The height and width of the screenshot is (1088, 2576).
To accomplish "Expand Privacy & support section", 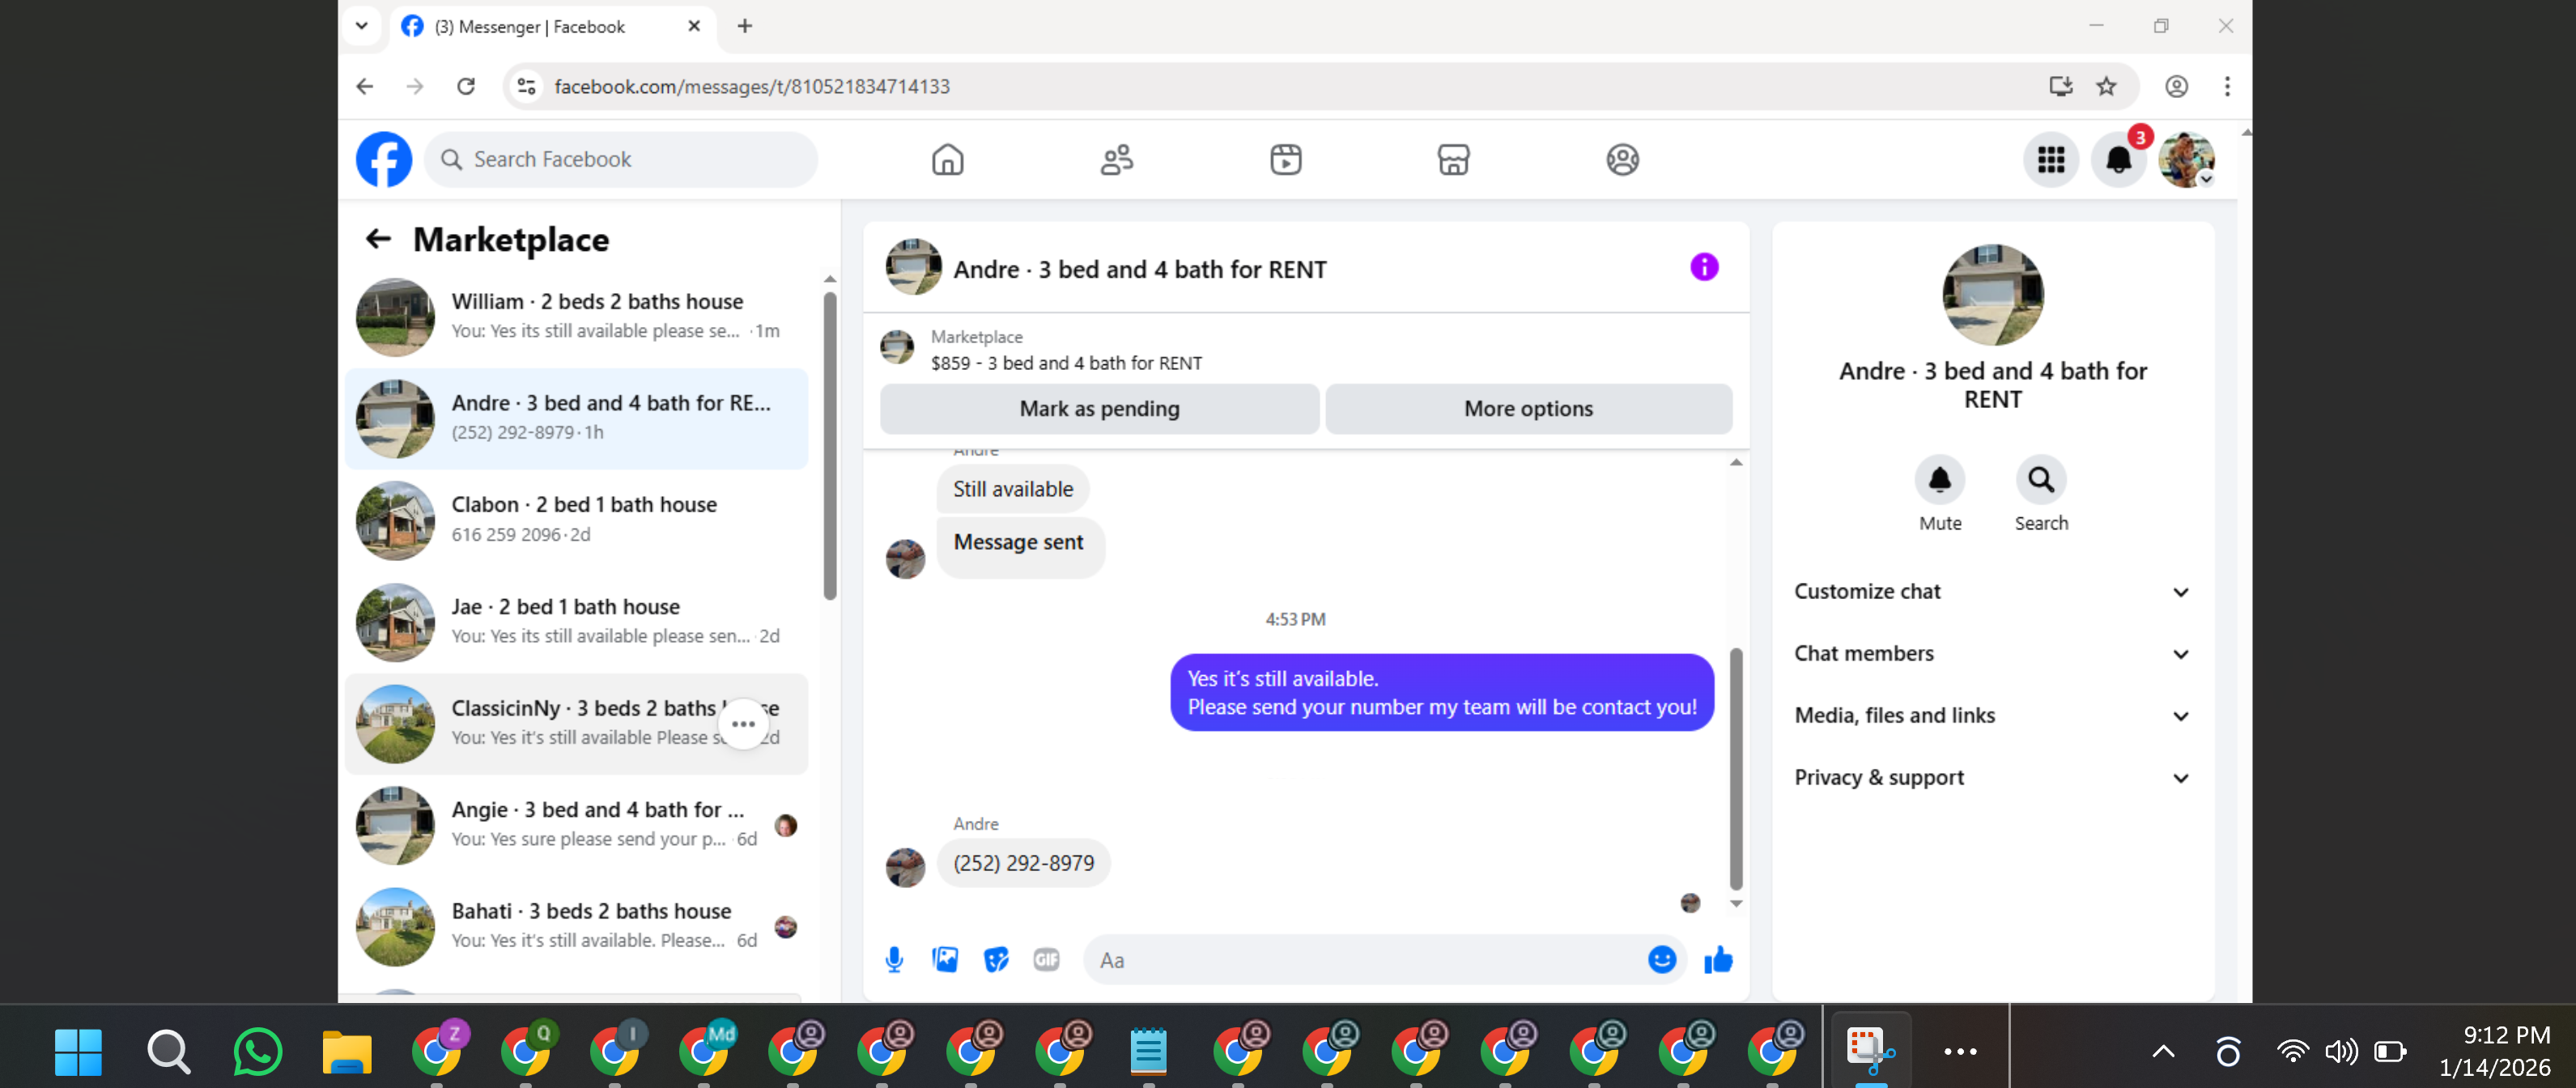I will pyautogui.click(x=1992, y=778).
